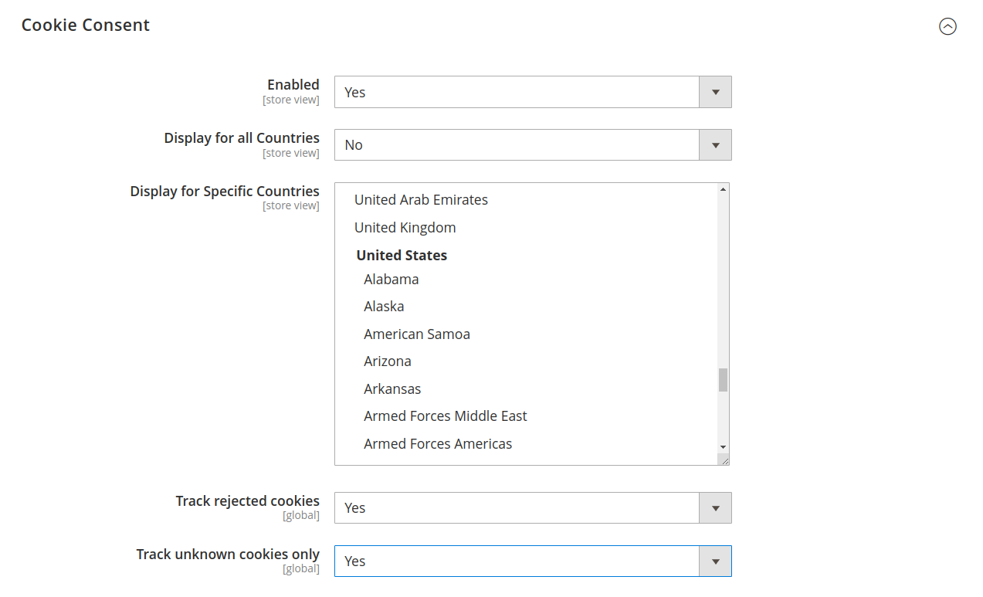
Task: Click scroll up arrow in country list
Action: coord(723,189)
